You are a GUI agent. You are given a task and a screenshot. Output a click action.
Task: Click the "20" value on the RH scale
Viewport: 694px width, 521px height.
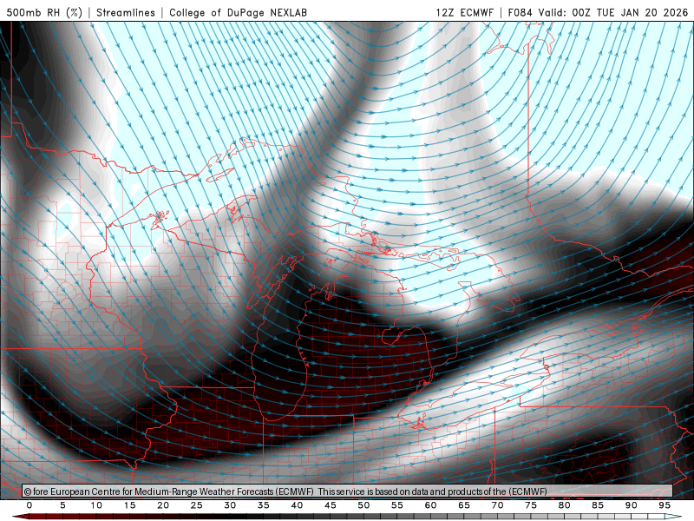click(163, 505)
